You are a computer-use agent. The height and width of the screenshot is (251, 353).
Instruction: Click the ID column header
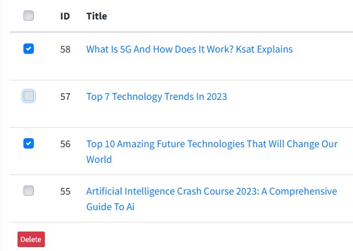pos(65,16)
